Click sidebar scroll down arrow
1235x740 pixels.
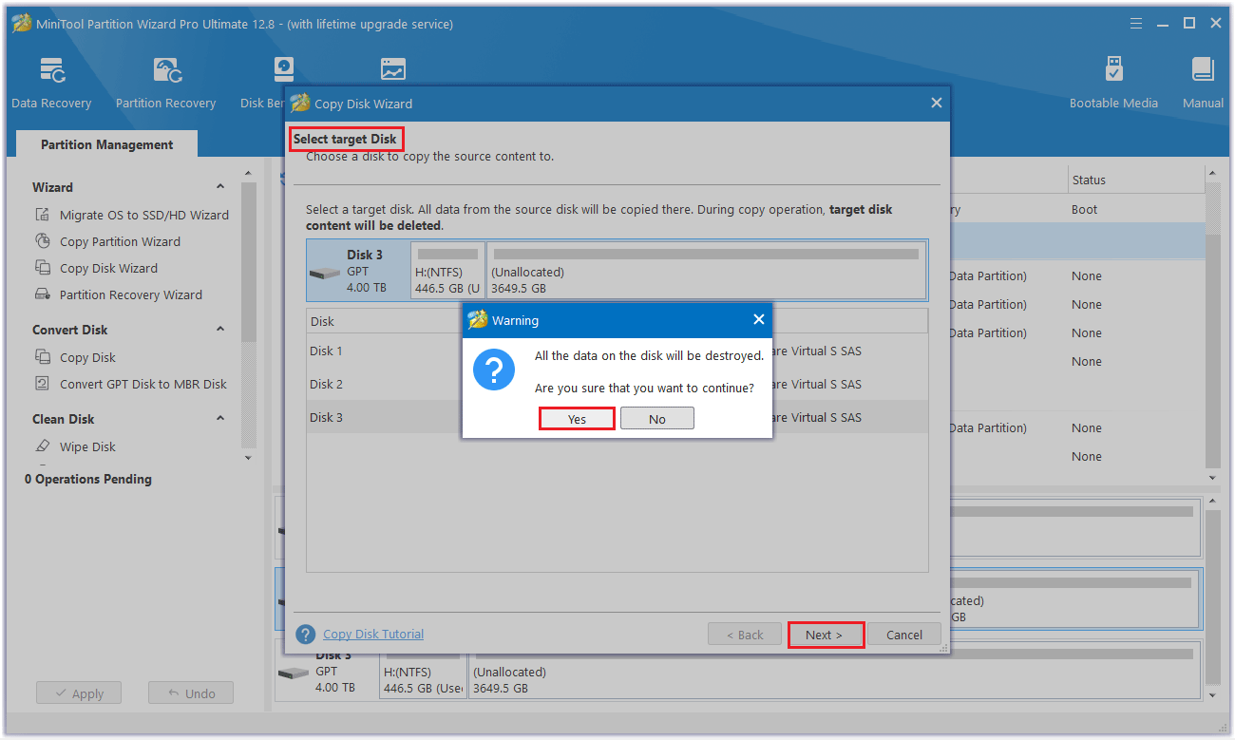[x=248, y=458]
